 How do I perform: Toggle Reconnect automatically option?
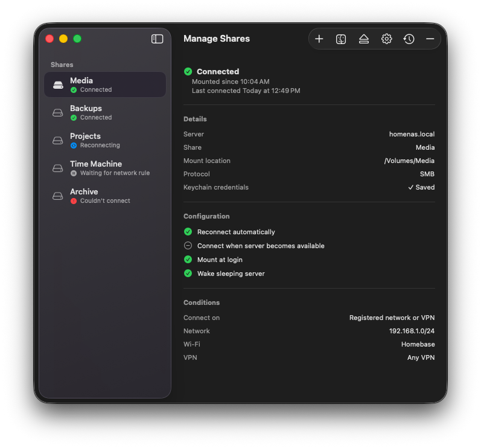pyautogui.click(x=188, y=232)
